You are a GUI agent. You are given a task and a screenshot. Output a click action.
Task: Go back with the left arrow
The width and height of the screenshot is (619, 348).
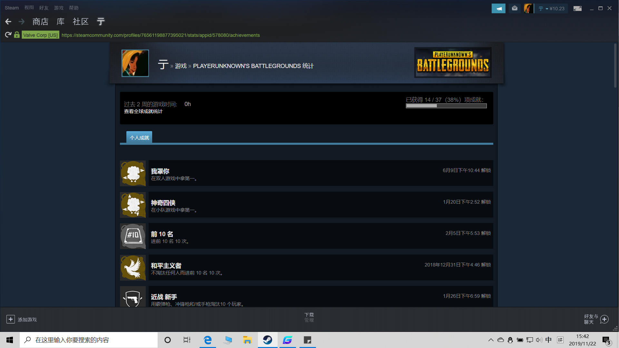tap(8, 22)
